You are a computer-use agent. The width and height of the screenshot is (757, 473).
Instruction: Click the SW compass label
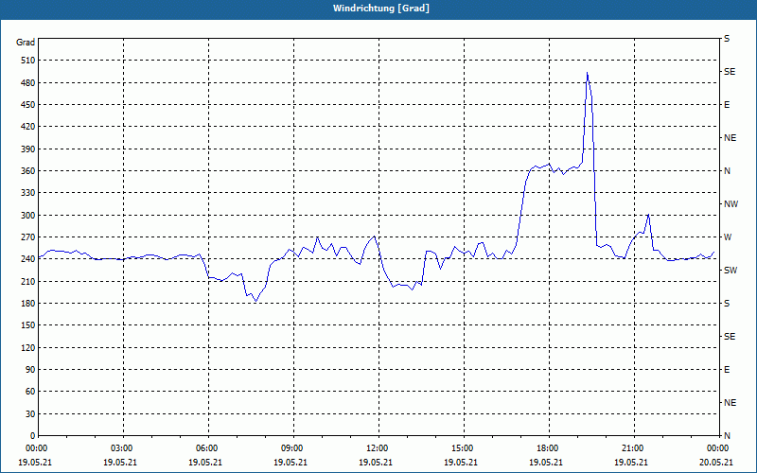pyautogui.click(x=731, y=271)
